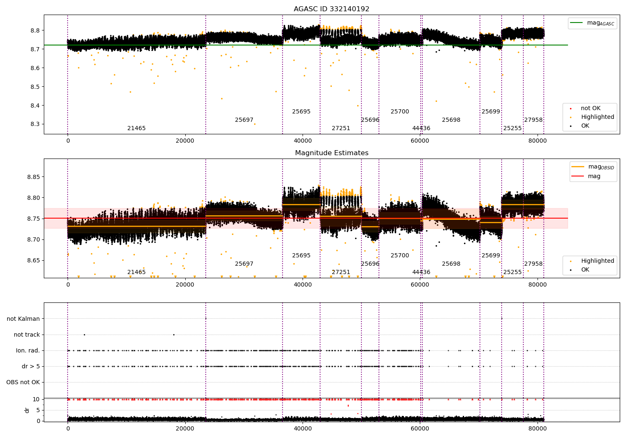Click OBSID label 25695 in the AGASC ID plot

(301, 112)
